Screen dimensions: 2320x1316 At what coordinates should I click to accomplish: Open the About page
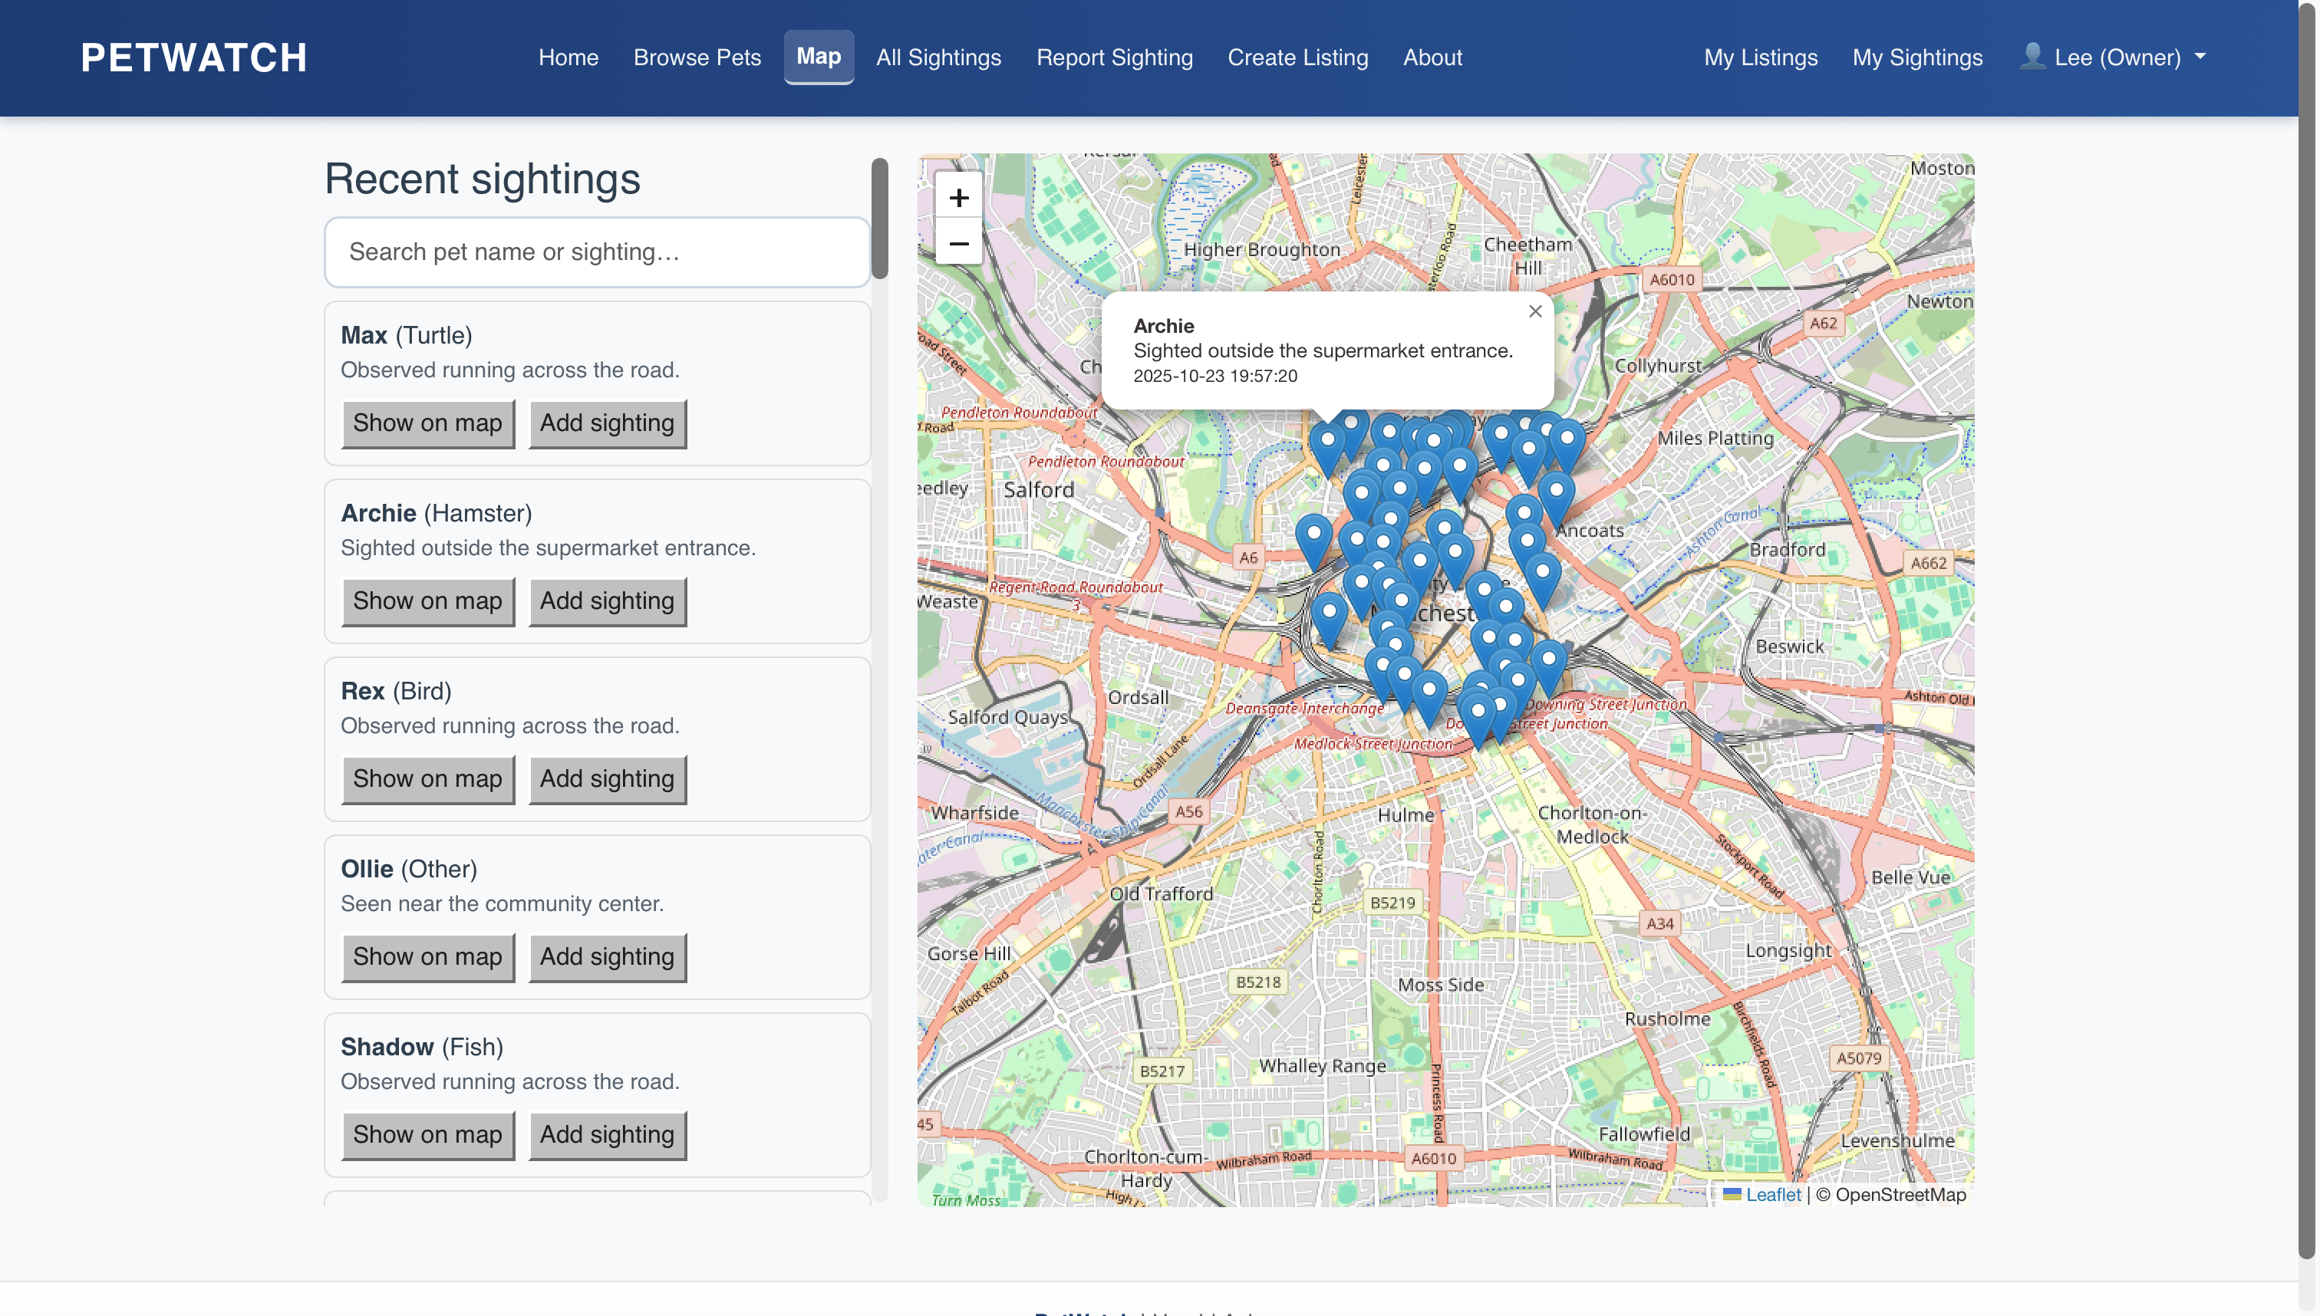[1432, 57]
